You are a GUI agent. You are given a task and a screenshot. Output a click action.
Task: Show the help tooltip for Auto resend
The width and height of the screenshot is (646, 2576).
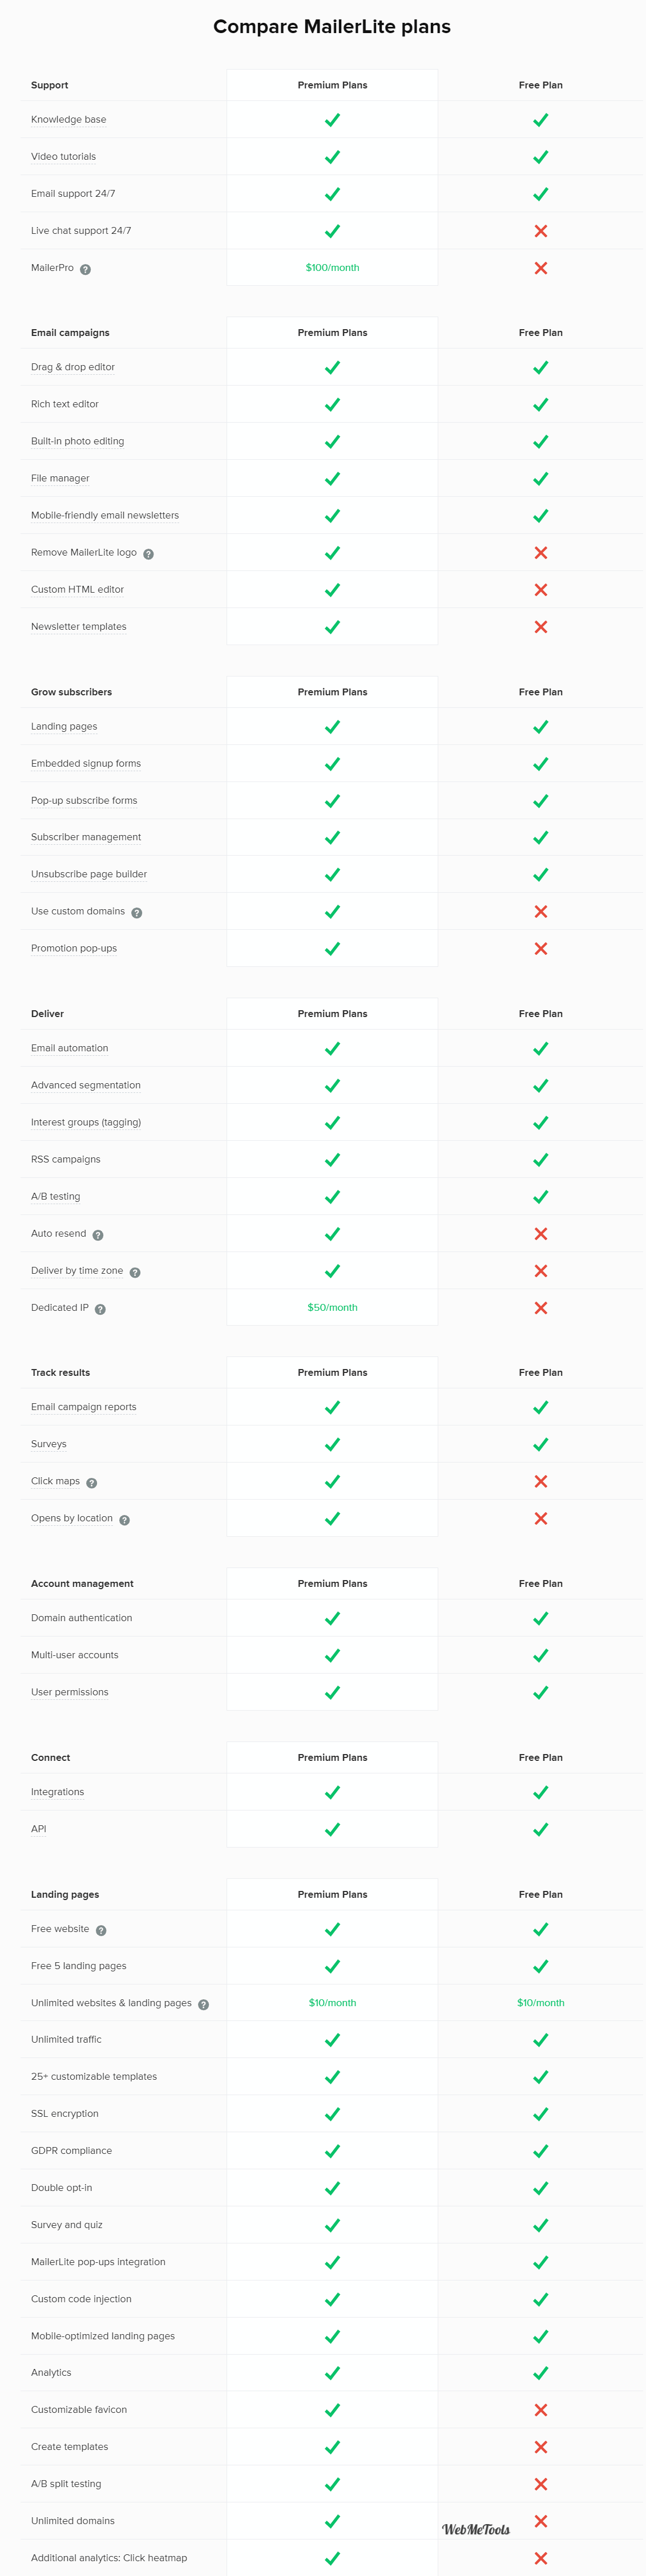tap(97, 1235)
